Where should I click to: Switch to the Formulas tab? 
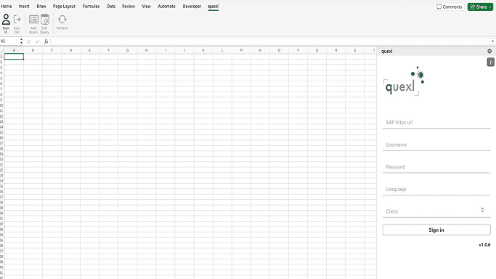pyautogui.click(x=91, y=6)
